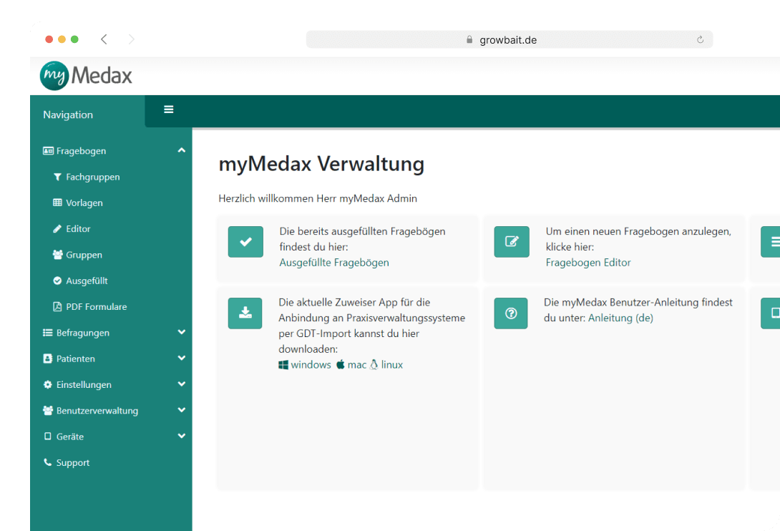Image resolution: width=780 pixels, height=531 pixels.
Task: Click the Herzlich willkommen greeting text
Action: tap(318, 198)
